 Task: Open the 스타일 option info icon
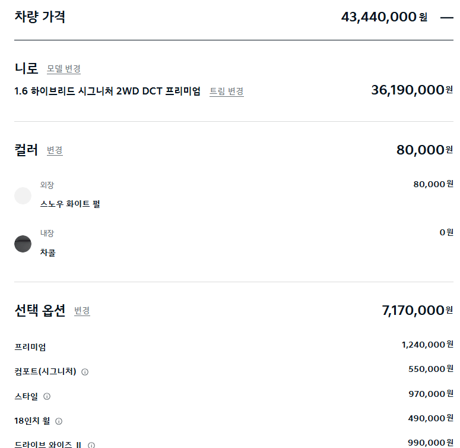point(47,396)
